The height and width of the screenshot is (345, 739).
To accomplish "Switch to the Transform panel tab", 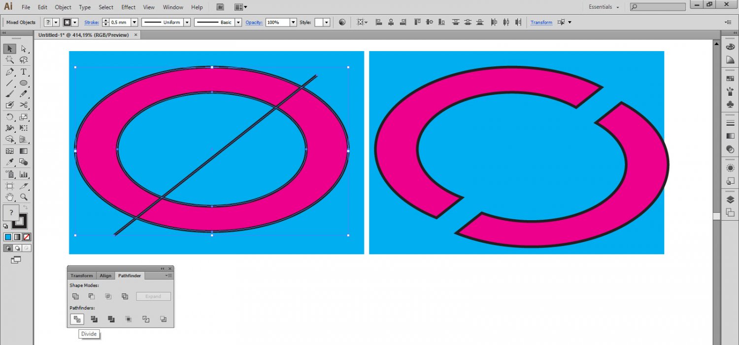I will tap(82, 276).
